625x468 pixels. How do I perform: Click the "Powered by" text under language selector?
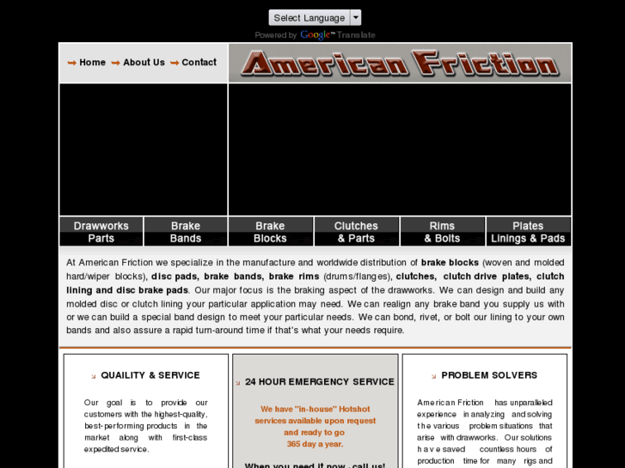pyautogui.click(x=276, y=35)
